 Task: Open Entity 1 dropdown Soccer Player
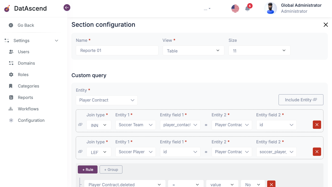tap(136, 152)
